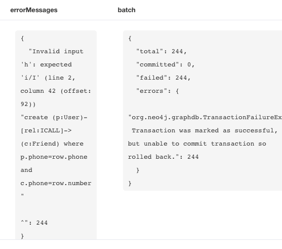
Task: Click the 'h': expected line
Action: point(46,64)
